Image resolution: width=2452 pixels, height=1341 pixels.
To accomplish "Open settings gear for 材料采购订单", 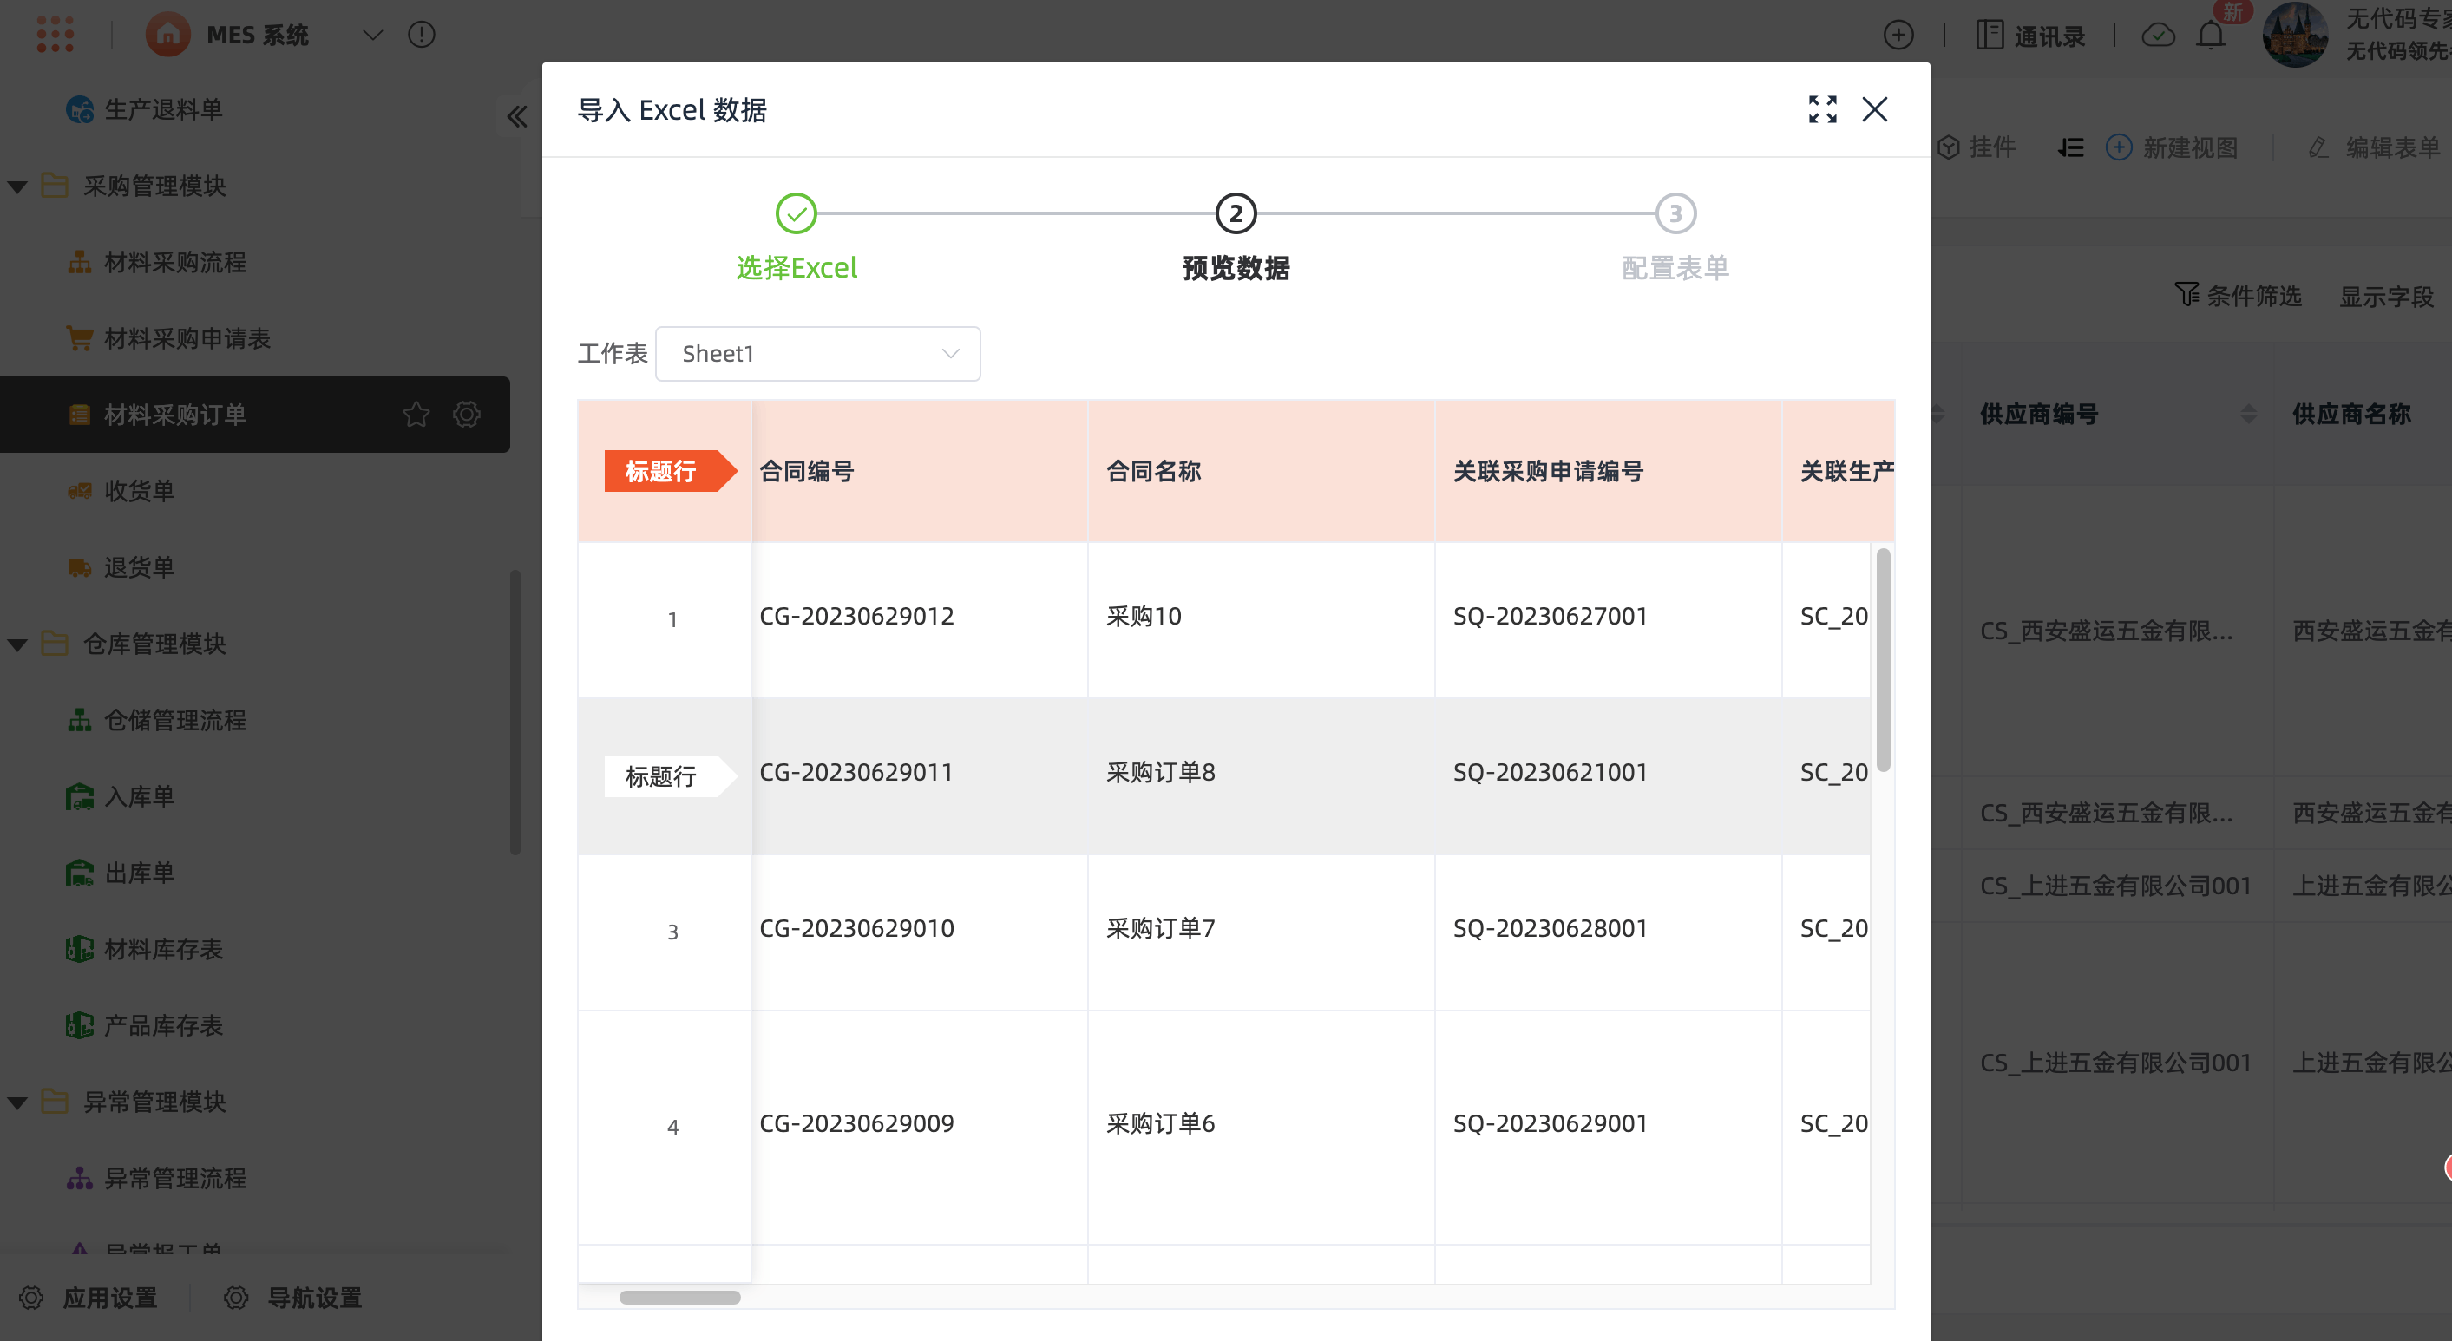I will click(467, 415).
